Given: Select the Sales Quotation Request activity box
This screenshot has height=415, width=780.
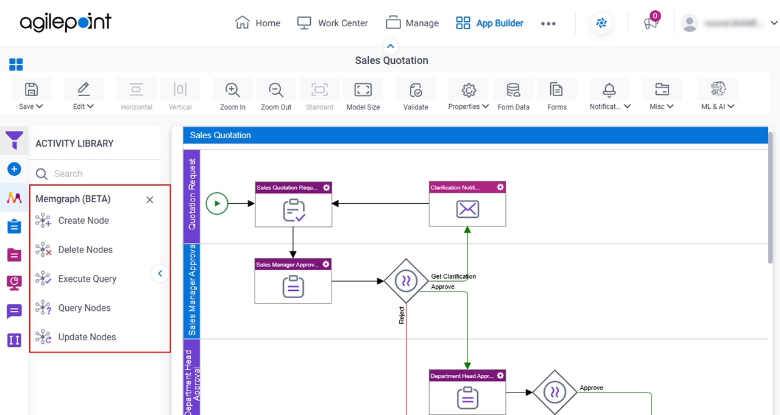Looking at the screenshot, I should click(293, 204).
